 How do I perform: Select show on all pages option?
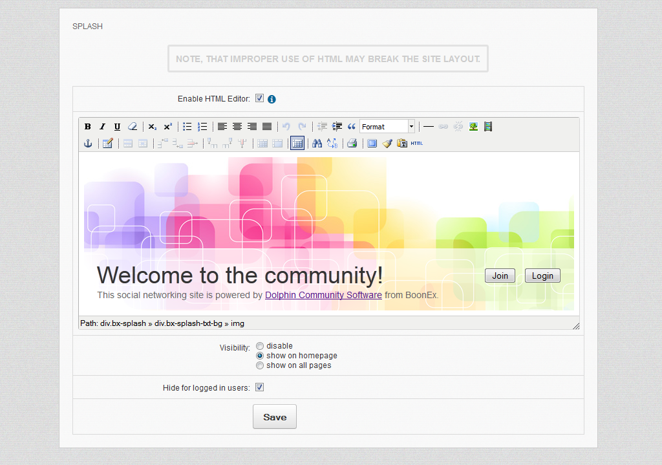tap(260, 365)
